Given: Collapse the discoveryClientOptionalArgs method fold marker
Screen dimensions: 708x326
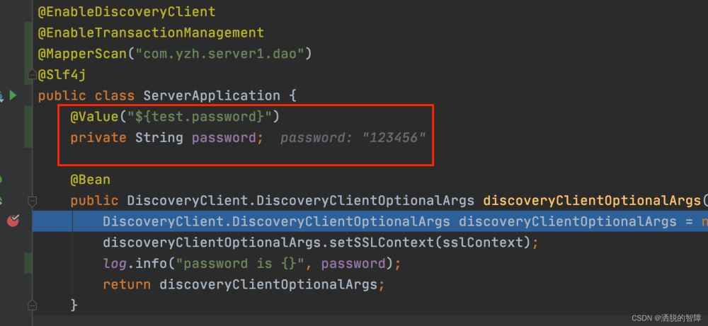Looking at the screenshot, I should pos(32,200).
